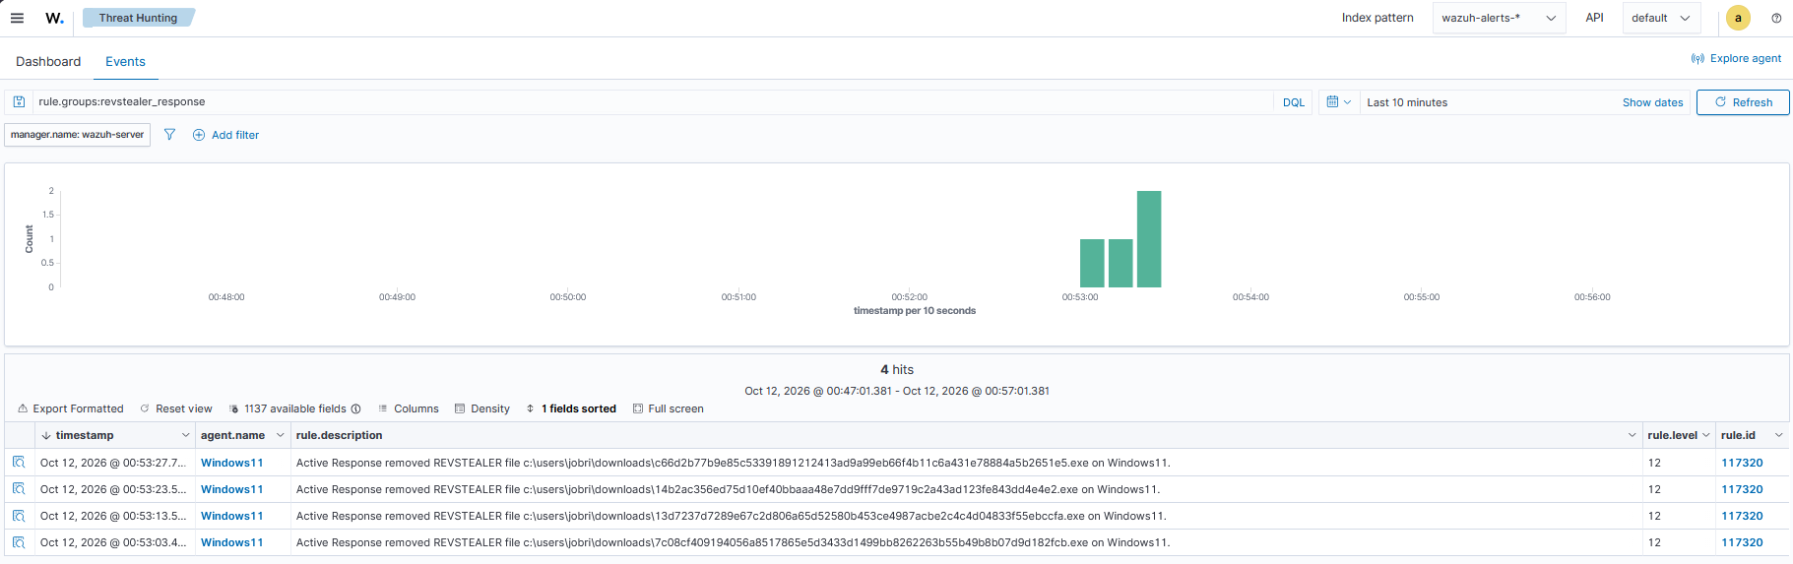Click the middle histogram bar
Image resolution: width=1793 pixels, height=564 pixels.
[1121, 263]
